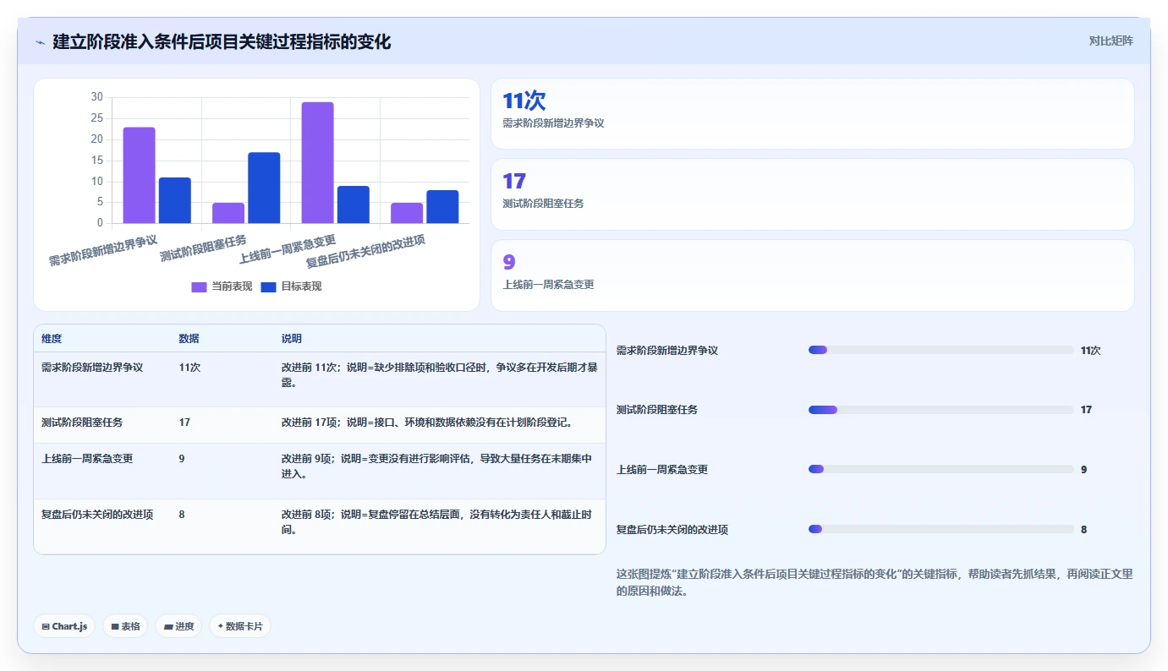Click table cell 复盘后仍未关闭的改进项

click(x=97, y=515)
